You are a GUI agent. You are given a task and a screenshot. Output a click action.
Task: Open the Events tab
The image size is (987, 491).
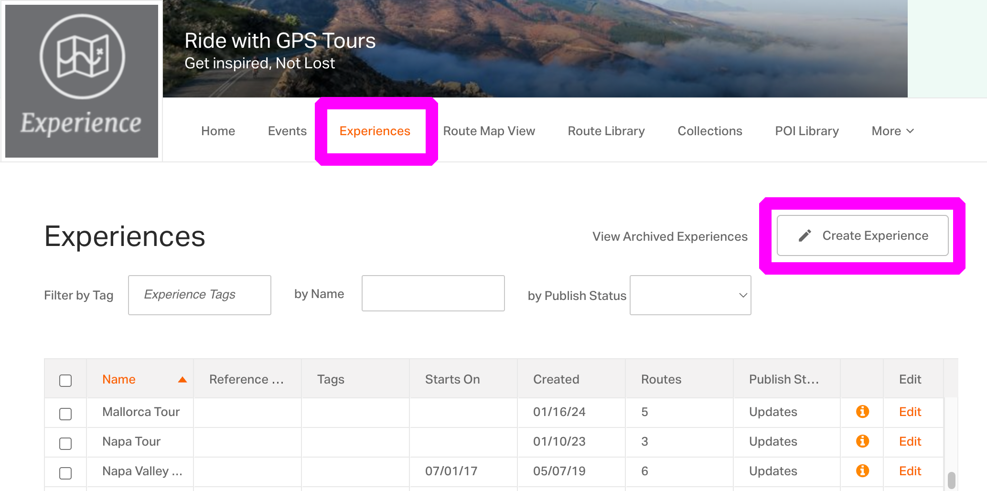[287, 131]
